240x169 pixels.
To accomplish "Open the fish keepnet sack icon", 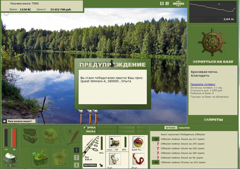I will [x=50, y=136].
